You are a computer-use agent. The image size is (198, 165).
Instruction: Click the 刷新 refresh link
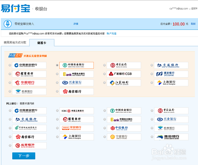(x=193, y=24)
